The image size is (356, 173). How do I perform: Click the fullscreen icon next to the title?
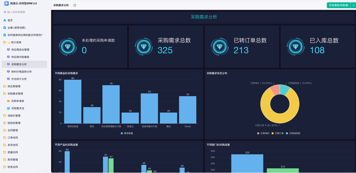click(x=75, y=5)
